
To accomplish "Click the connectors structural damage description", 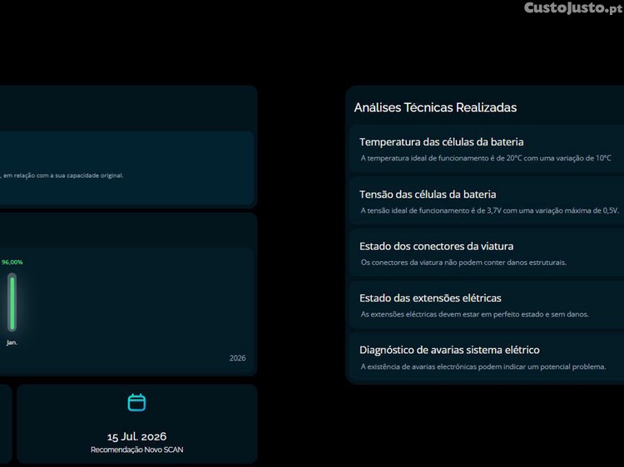I will (463, 263).
